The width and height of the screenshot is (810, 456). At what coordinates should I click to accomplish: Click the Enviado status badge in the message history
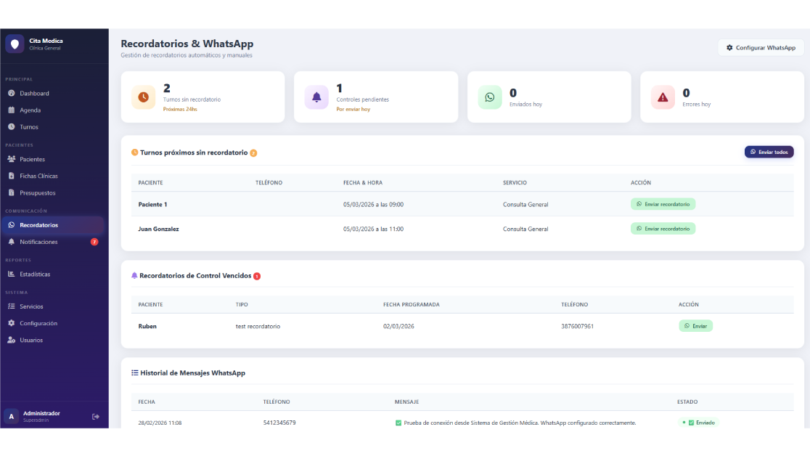pos(700,423)
